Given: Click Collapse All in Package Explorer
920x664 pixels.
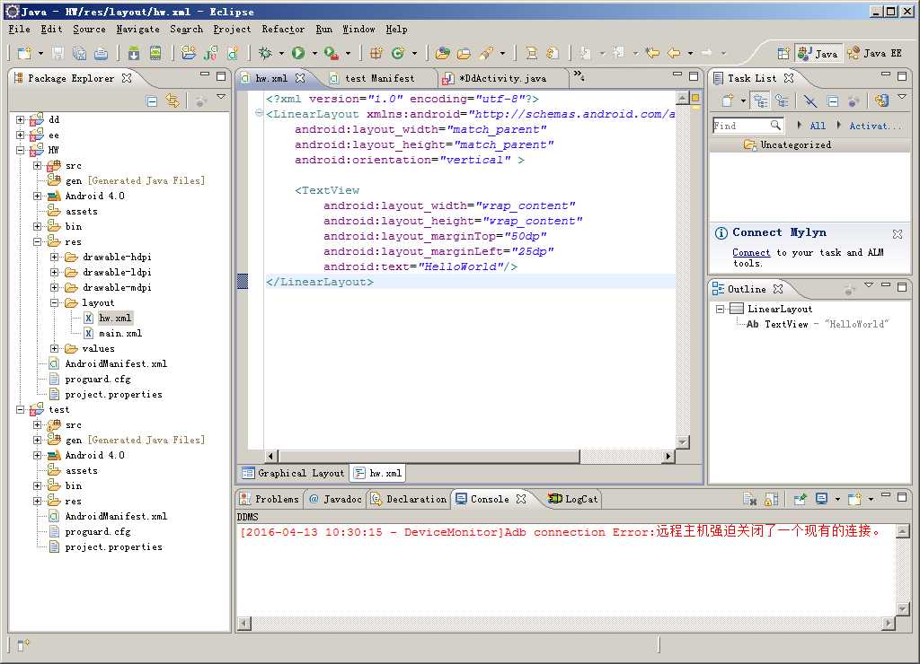Looking at the screenshot, I should click(x=152, y=101).
